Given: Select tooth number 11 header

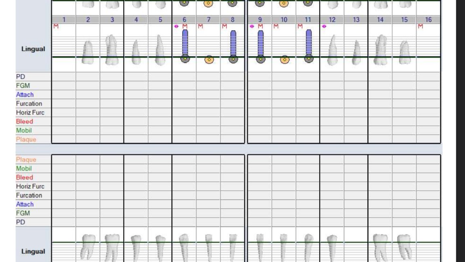Looking at the screenshot, I should coord(308,19).
